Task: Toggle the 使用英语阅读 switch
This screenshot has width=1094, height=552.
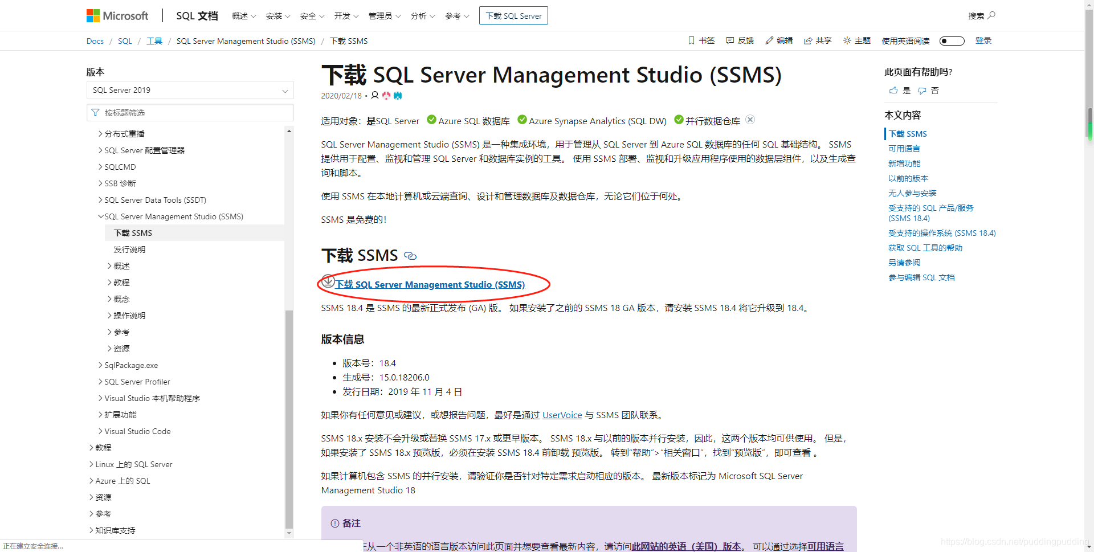Action: [952, 40]
